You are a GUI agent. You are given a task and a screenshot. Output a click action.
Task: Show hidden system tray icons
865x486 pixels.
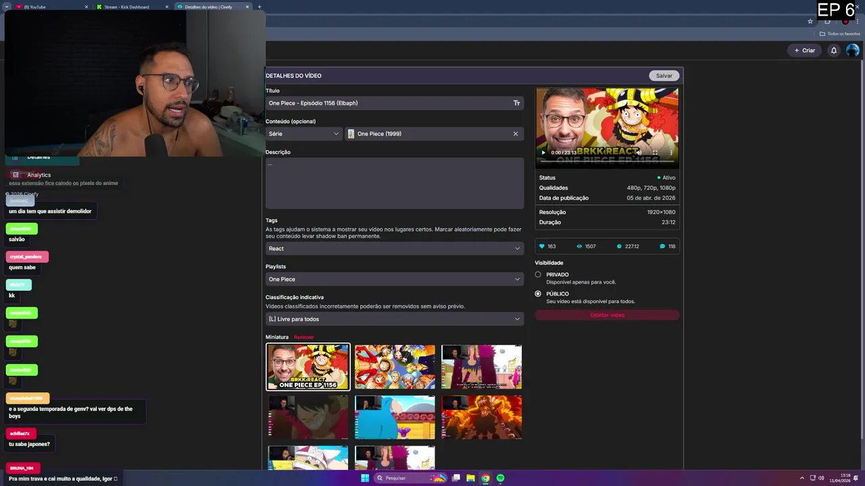point(802,478)
